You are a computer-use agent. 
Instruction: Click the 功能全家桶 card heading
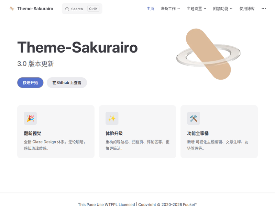click(198, 134)
